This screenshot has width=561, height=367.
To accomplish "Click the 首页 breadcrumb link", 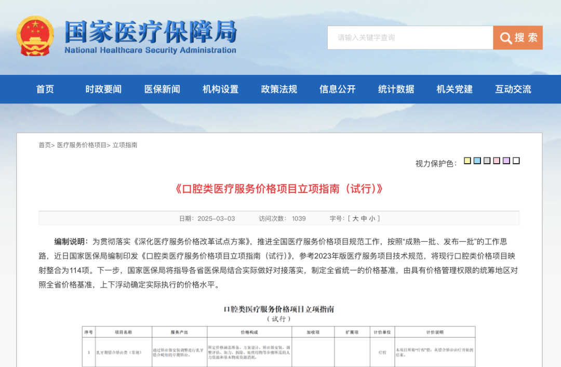I will pos(45,145).
